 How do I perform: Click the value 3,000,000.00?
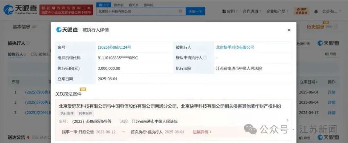(109, 68)
